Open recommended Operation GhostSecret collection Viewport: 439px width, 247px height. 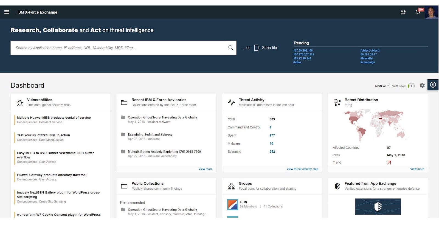(162, 209)
